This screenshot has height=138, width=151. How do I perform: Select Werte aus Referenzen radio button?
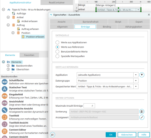tap(57, 47)
